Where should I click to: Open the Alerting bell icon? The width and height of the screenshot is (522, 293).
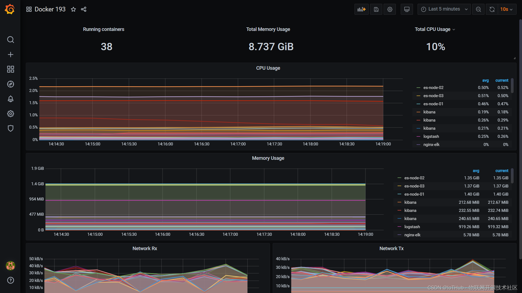click(10, 99)
